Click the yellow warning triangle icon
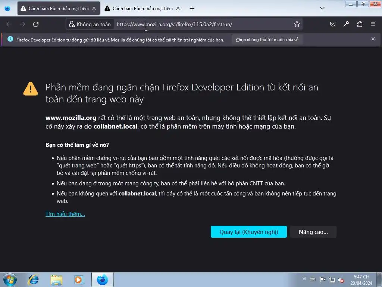The width and height of the screenshot is (382, 287). [31, 89]
